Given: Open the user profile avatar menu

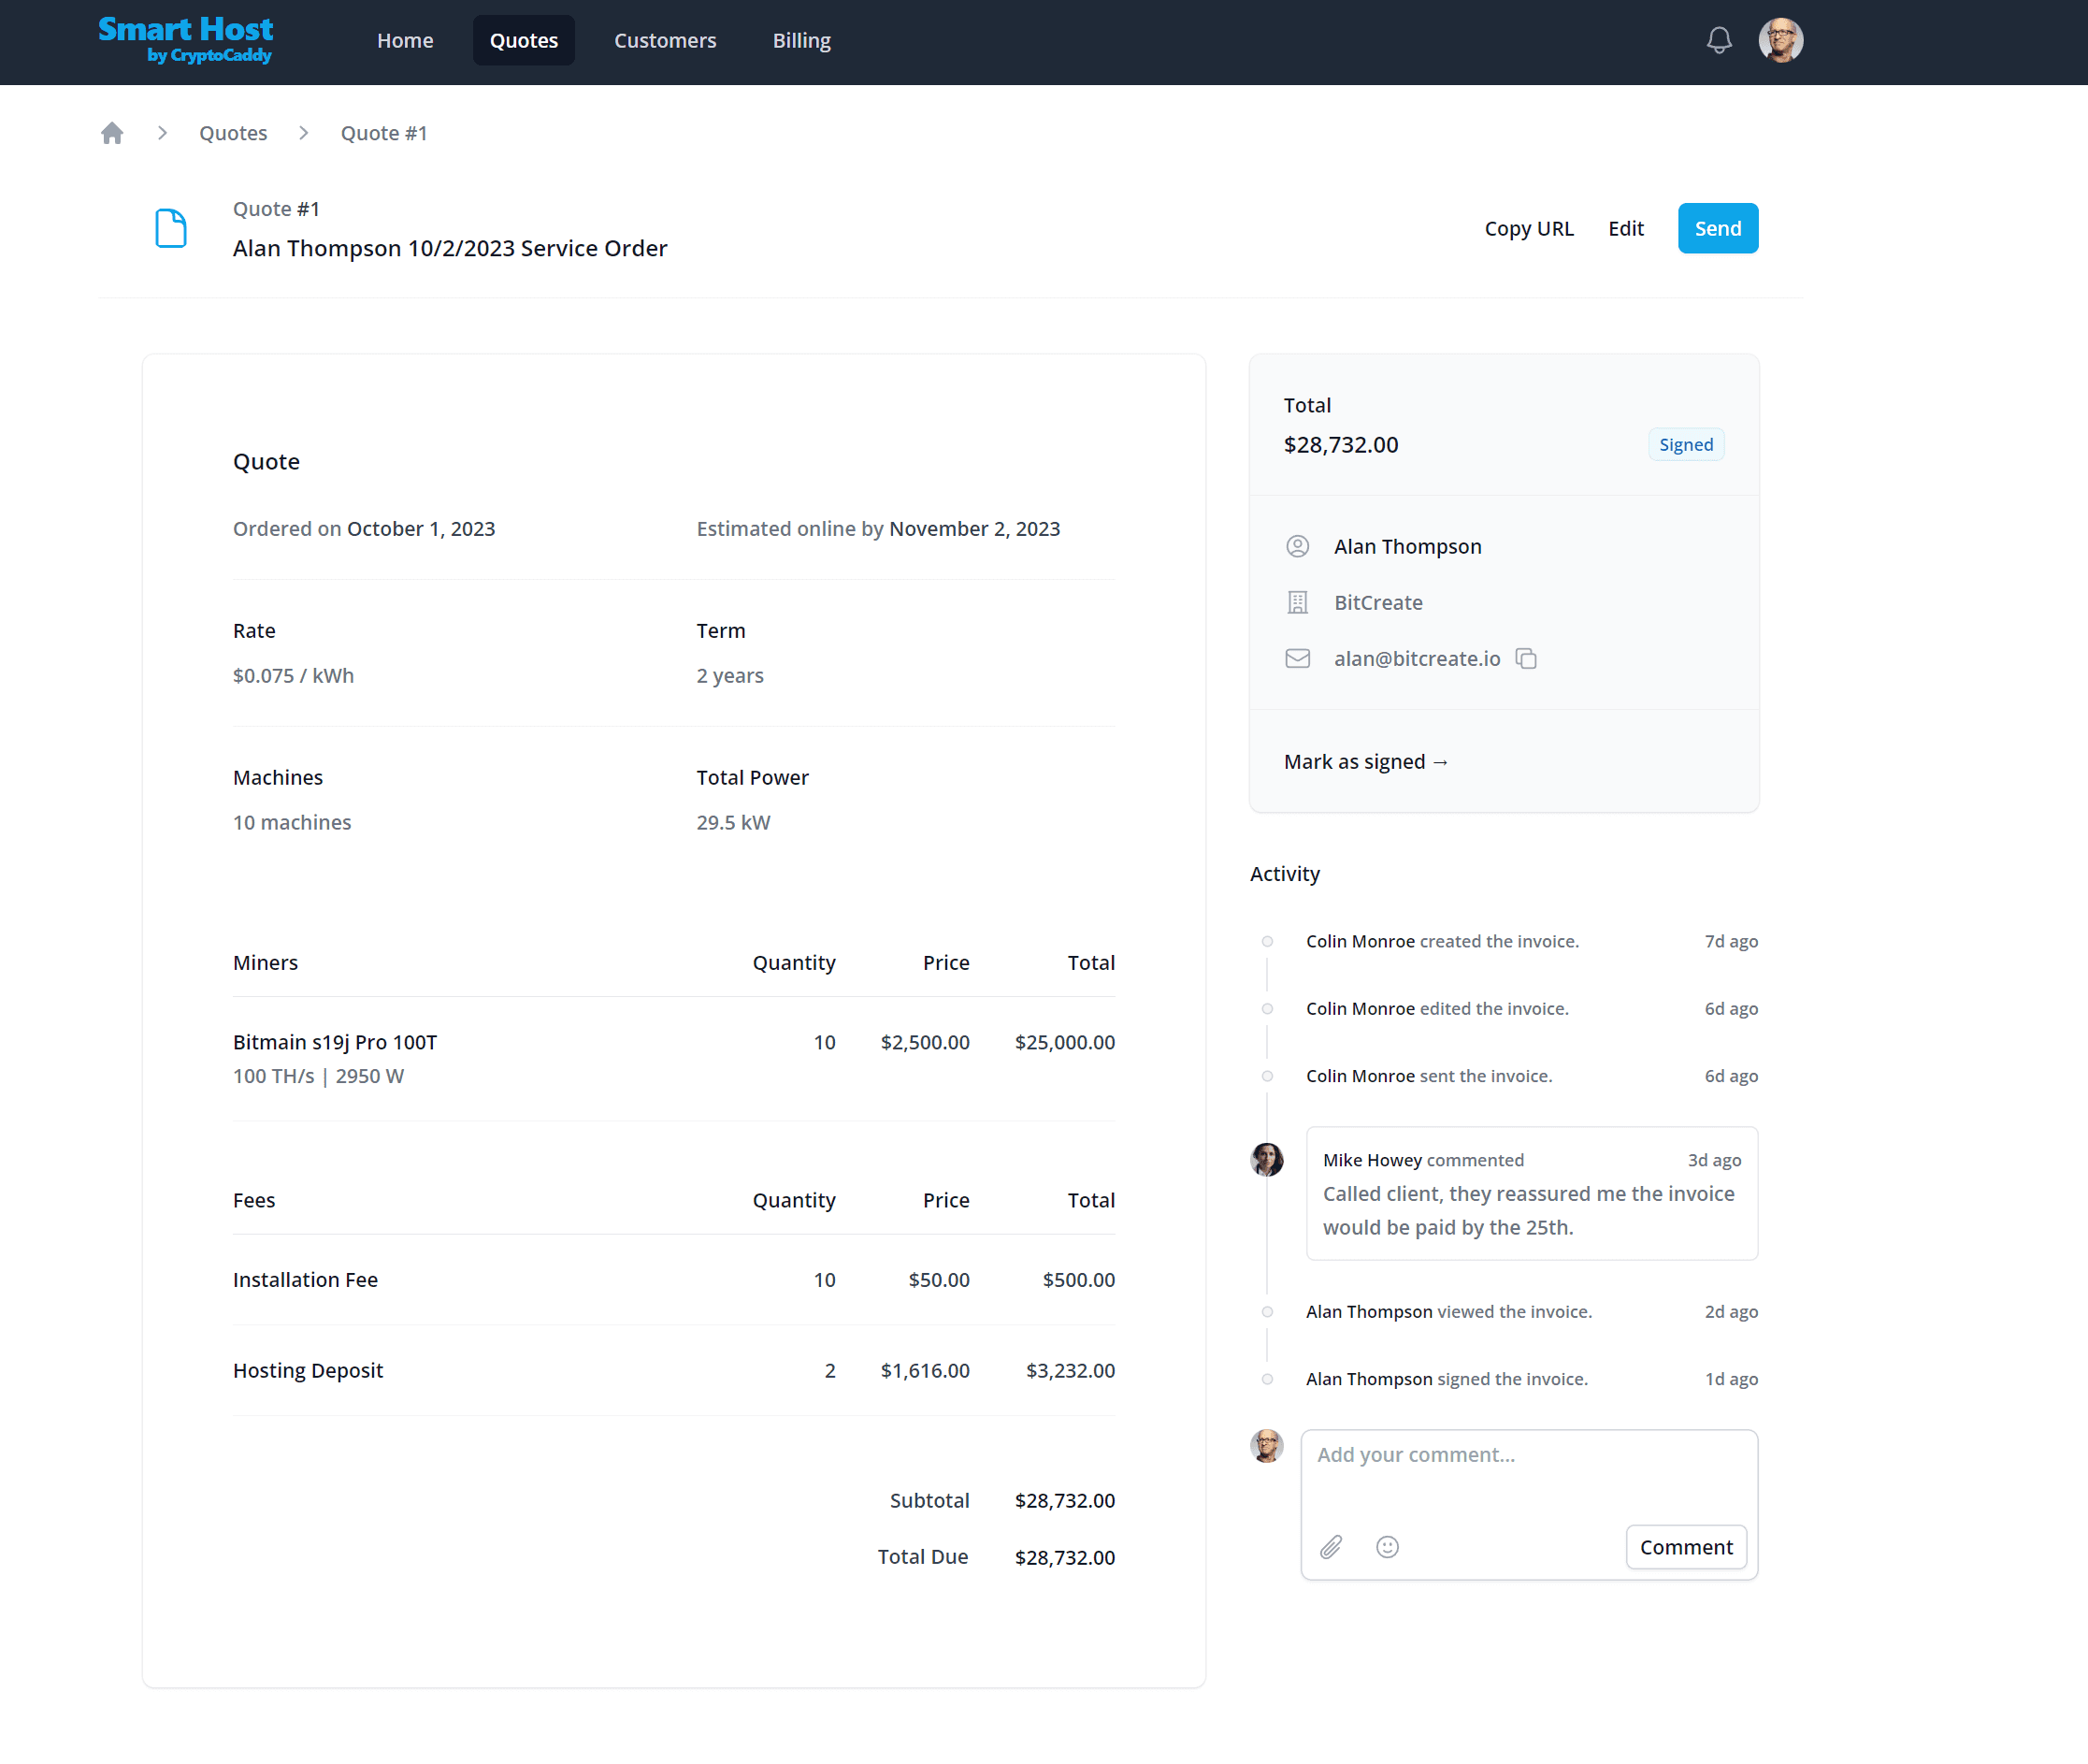Looking at the screenshot, I should click(x=1780, y=40).
